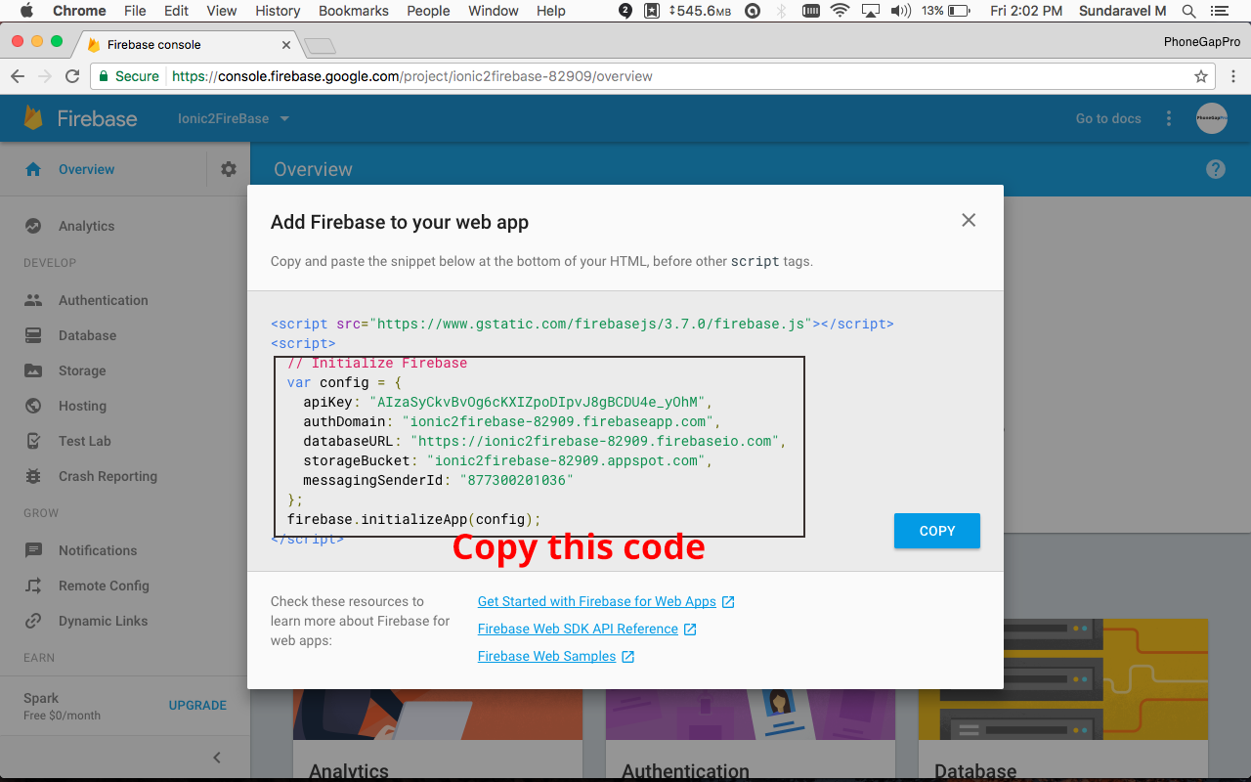Click the Overview home icon
This screenshot has height=782, width=1251.
pos(33,169)
